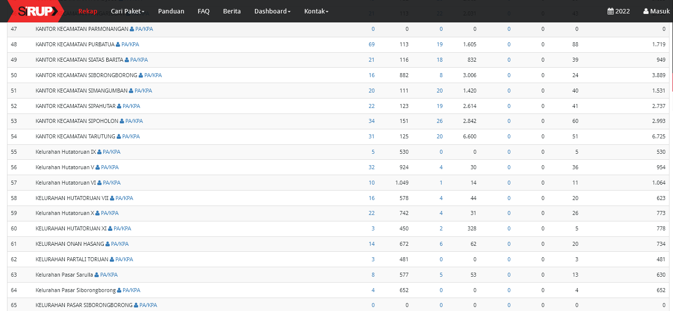Click the user icon beside Masuk
The image size is (673, 311).
tap(646, 11)
